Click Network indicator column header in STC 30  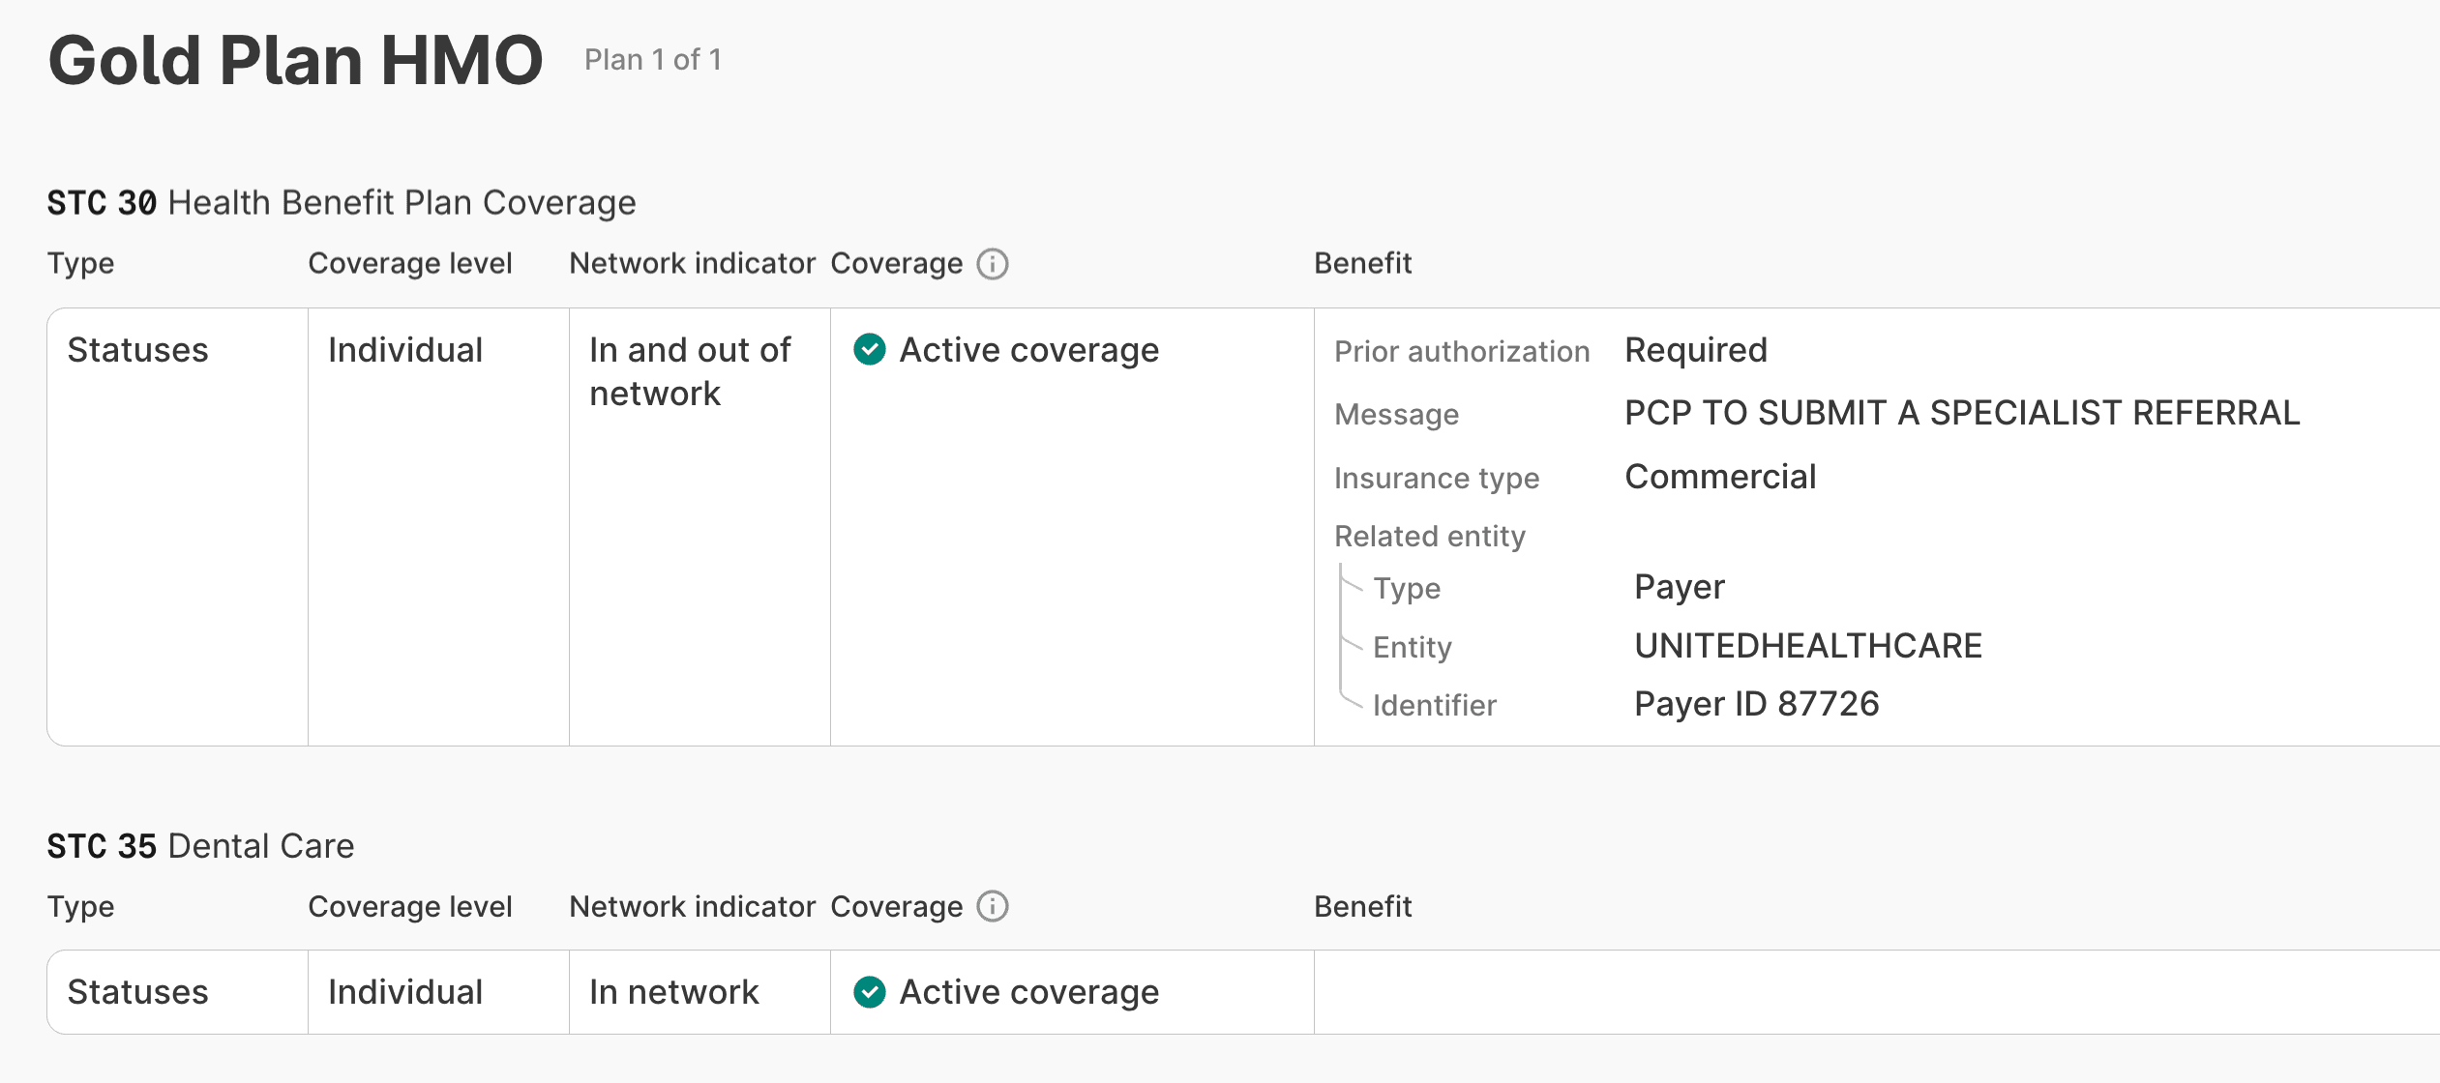[x=693, y=264]
